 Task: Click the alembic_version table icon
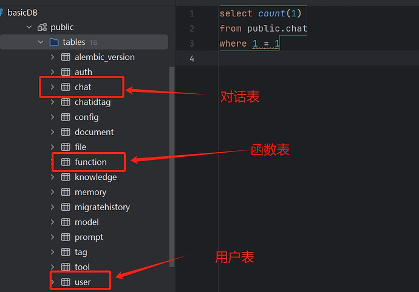pos(66,57)
